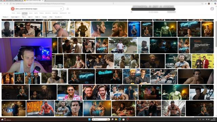217x122 pixels.
Task: Switch to the Товары tab
Action: (41, 13)
